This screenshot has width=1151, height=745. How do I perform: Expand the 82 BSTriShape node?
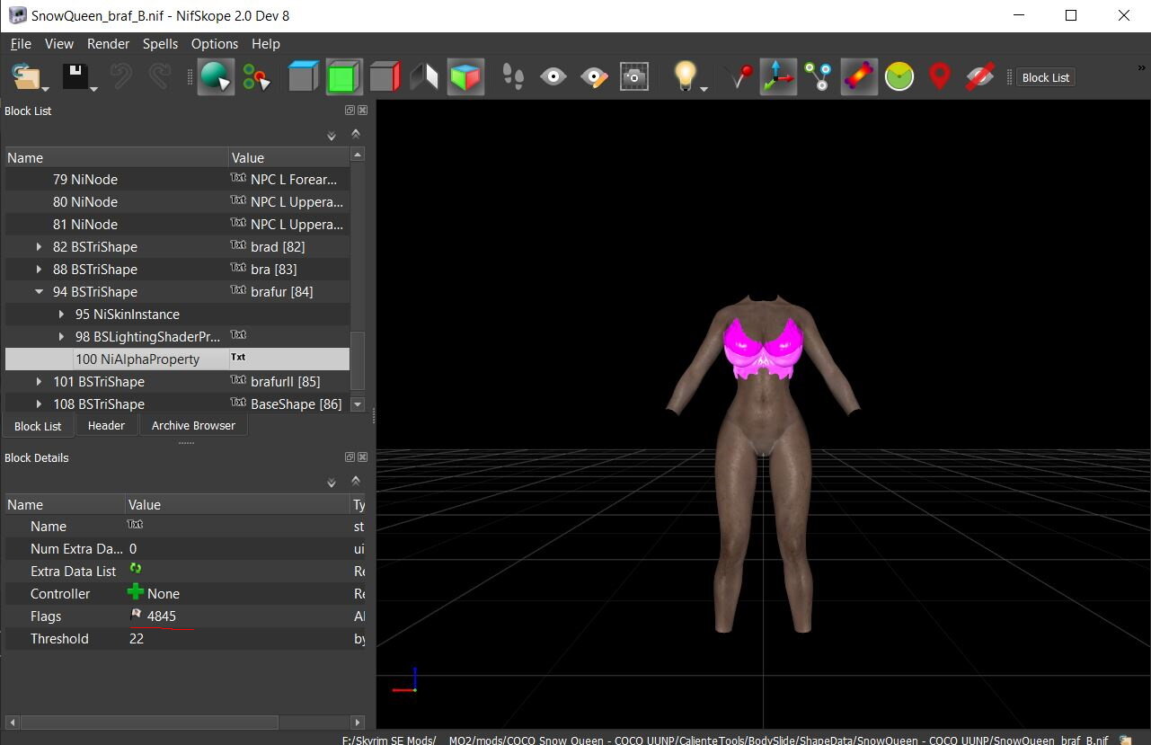[39, 246]
